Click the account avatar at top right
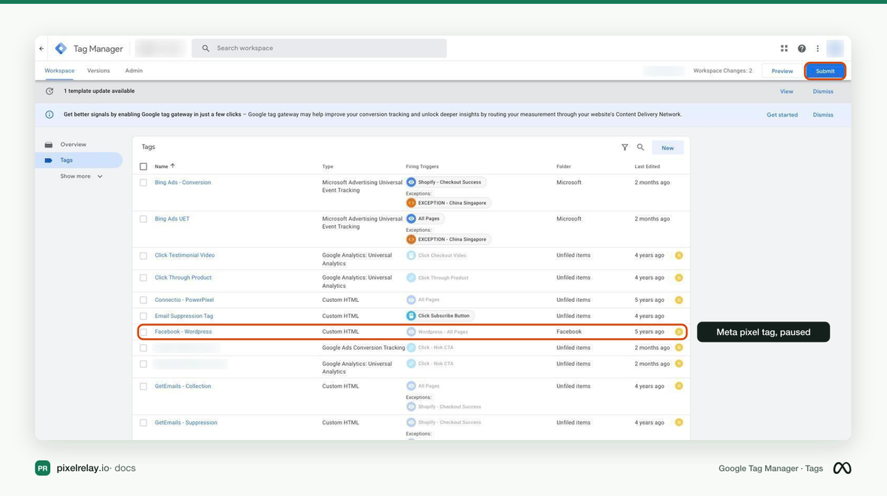 point(835,49)
